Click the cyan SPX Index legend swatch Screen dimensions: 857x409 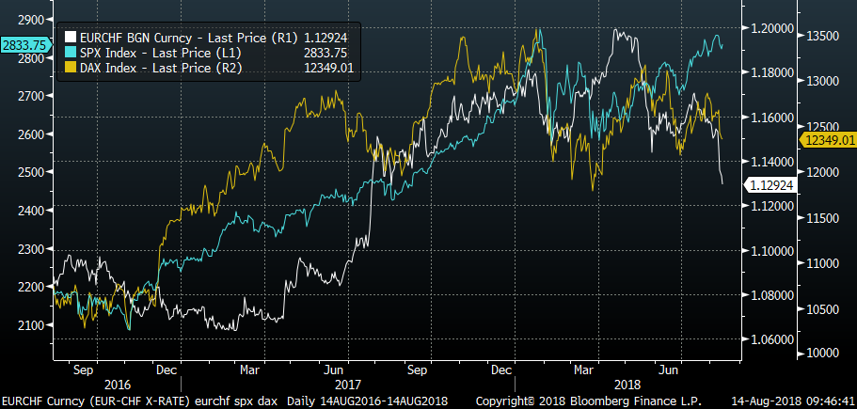tap(71, 53)
